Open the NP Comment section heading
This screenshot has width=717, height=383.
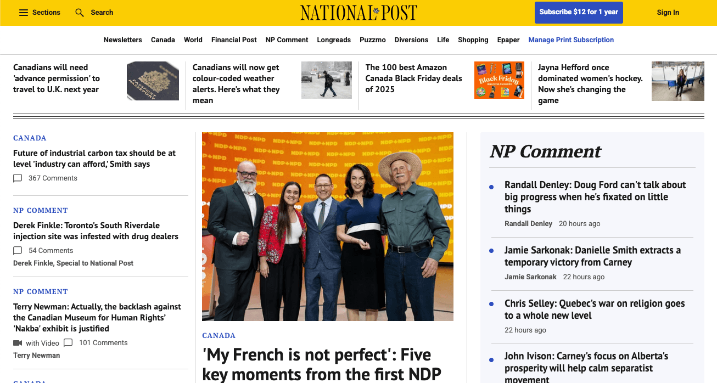point(545,151)
